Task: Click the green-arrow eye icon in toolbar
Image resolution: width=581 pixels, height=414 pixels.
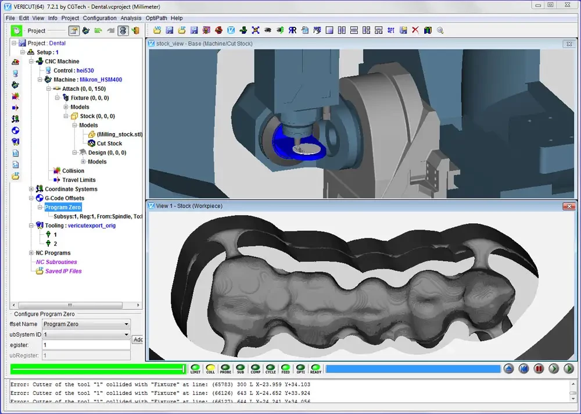Action: click(x=280, y=30)
